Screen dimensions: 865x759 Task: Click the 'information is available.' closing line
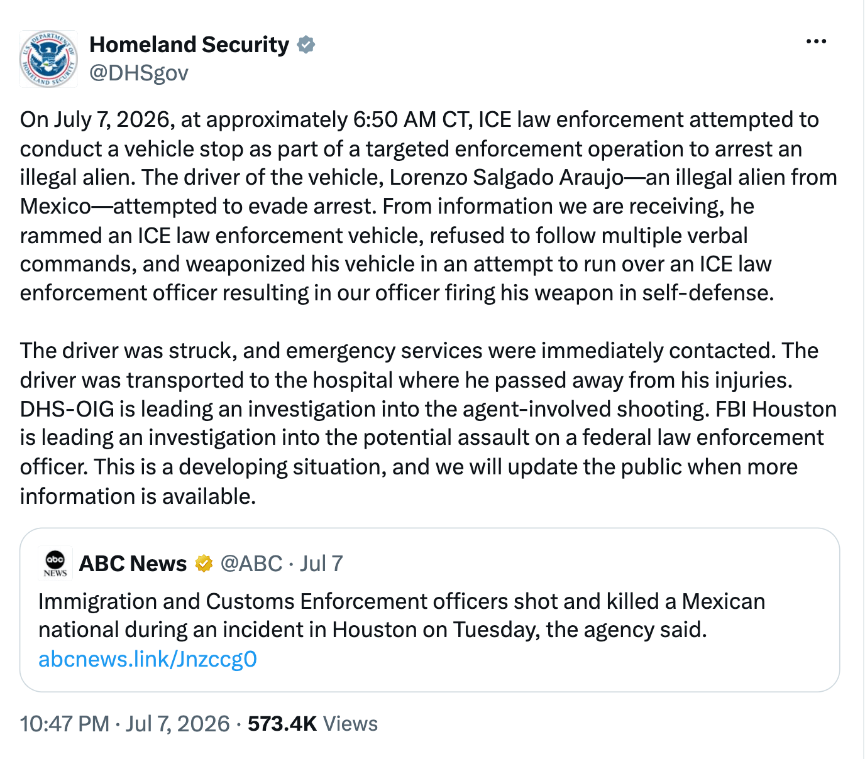point(138,496)
